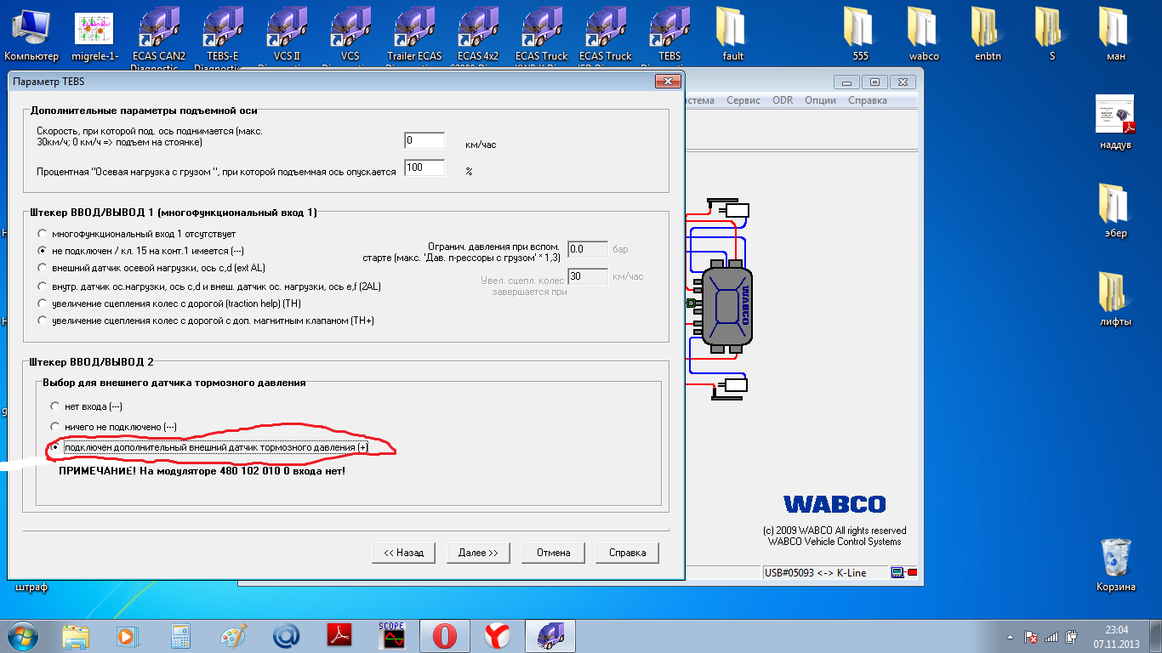Open the Компьютер desktop icon
This screenshot has height=653, width=1162.
pyautogui.click(x=31, y=36)
